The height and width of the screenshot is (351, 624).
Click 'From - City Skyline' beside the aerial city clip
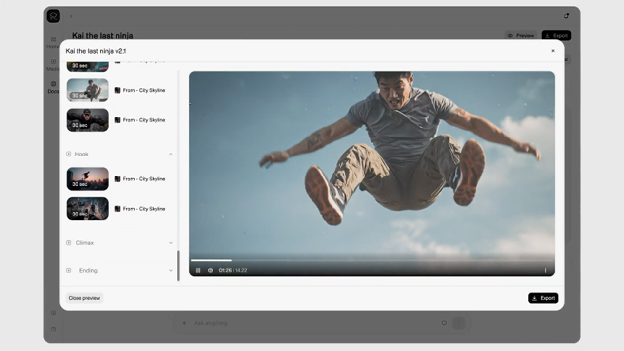click(x=144, y=209)
